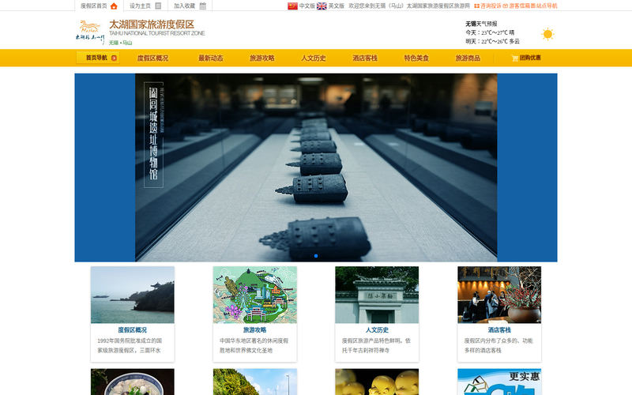Click the 度假区概况 card title
The height and width of the screenshot is (395, 632).
[132, 329]
